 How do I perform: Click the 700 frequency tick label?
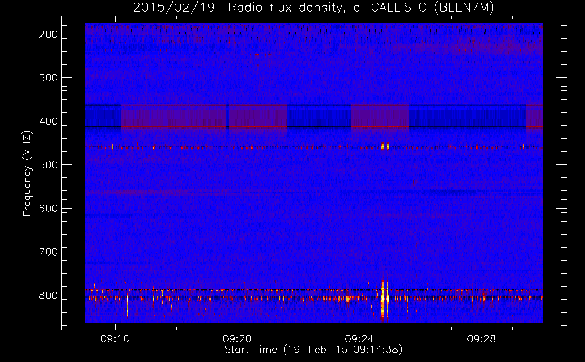[x=48, y=252]
